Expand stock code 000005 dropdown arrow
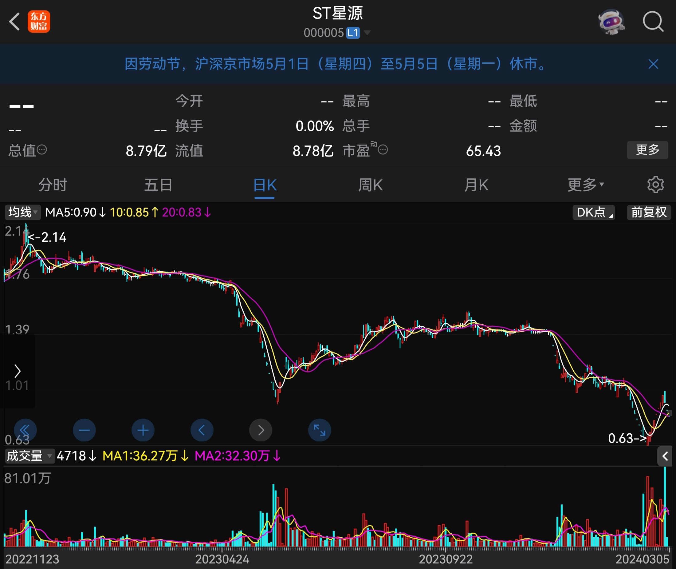Image resolution: width=676 pixels, height=569 pixels. coord(367,33)
